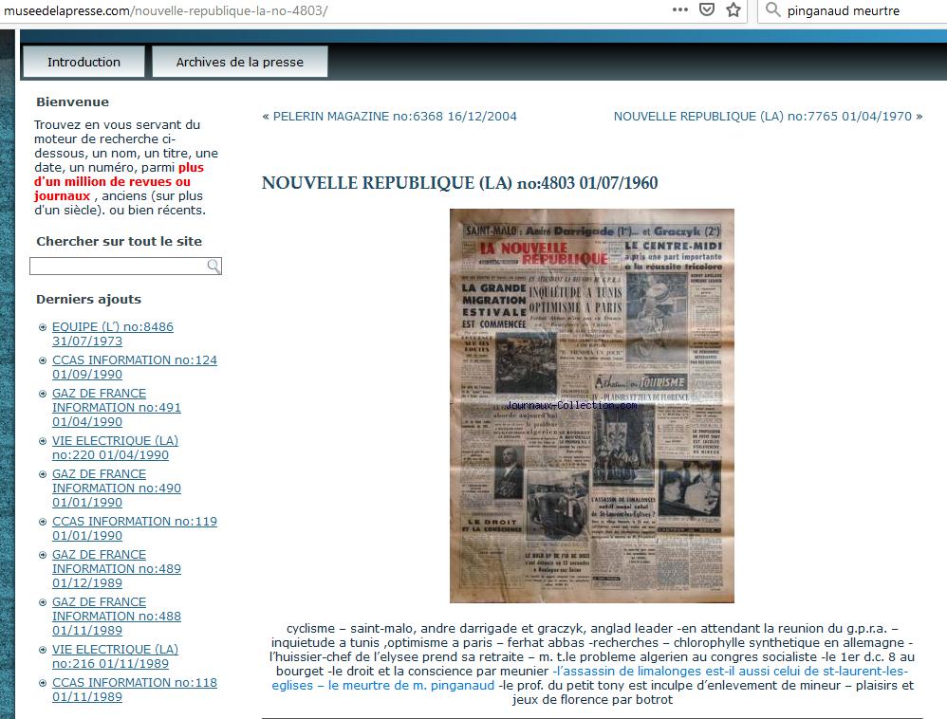
Task: Open the browser page actions (three dots) menu
Action: [680, 9]
